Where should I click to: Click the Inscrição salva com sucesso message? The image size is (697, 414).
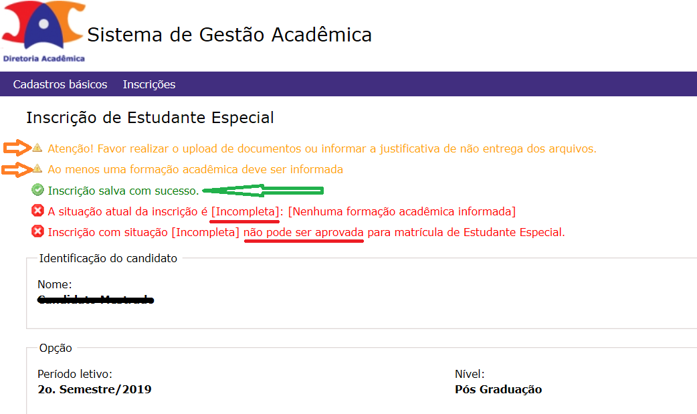coord(123,191)
